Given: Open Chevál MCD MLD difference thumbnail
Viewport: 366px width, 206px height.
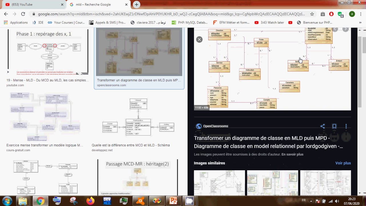Looking at the screenshot, I should 138,117.
